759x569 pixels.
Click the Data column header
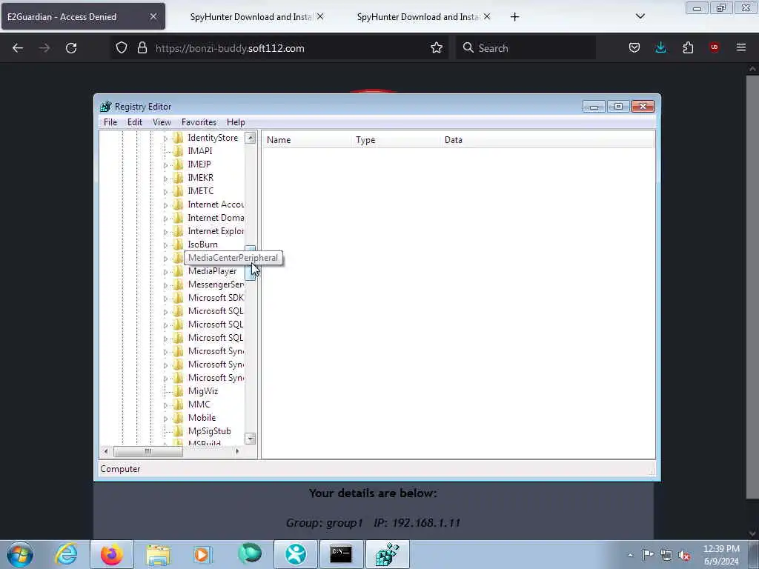[547, 140]
